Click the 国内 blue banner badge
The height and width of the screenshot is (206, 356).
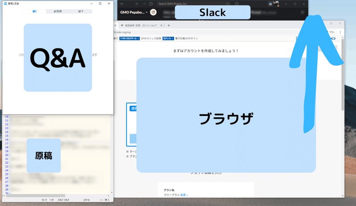pos(168,39)
